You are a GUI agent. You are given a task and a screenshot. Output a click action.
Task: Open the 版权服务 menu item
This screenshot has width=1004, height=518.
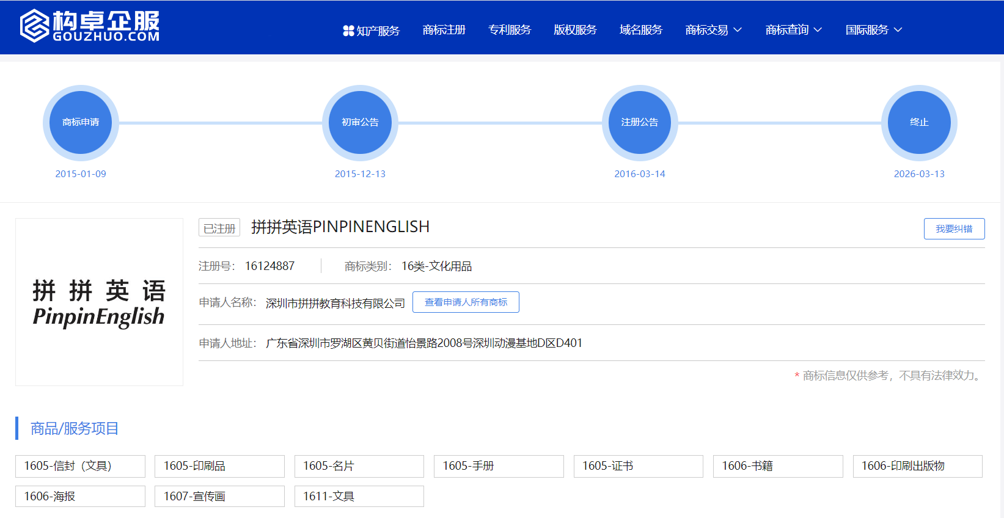click(x=575, y=30)
